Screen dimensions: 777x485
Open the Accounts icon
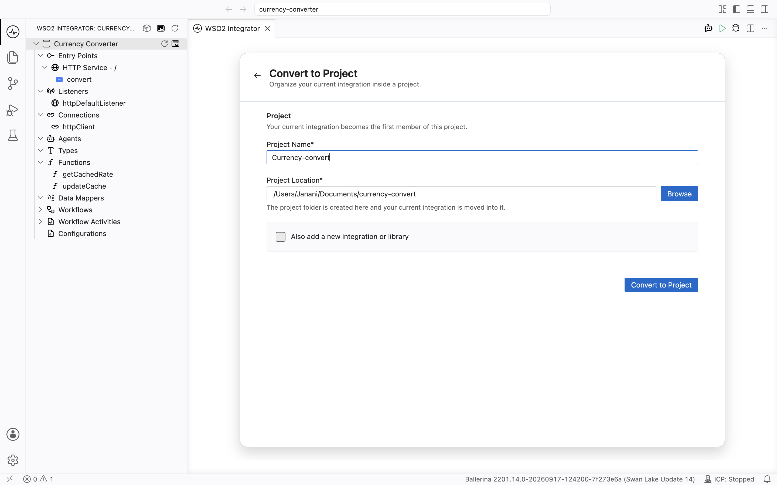13,434
